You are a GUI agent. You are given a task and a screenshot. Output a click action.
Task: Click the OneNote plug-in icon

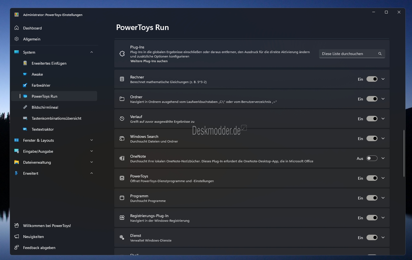122,158
